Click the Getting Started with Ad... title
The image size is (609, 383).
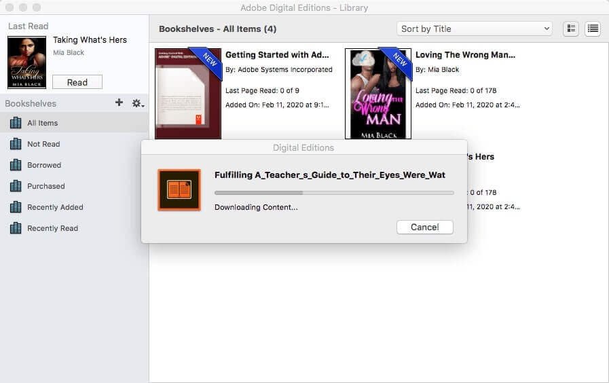[277, 55]
